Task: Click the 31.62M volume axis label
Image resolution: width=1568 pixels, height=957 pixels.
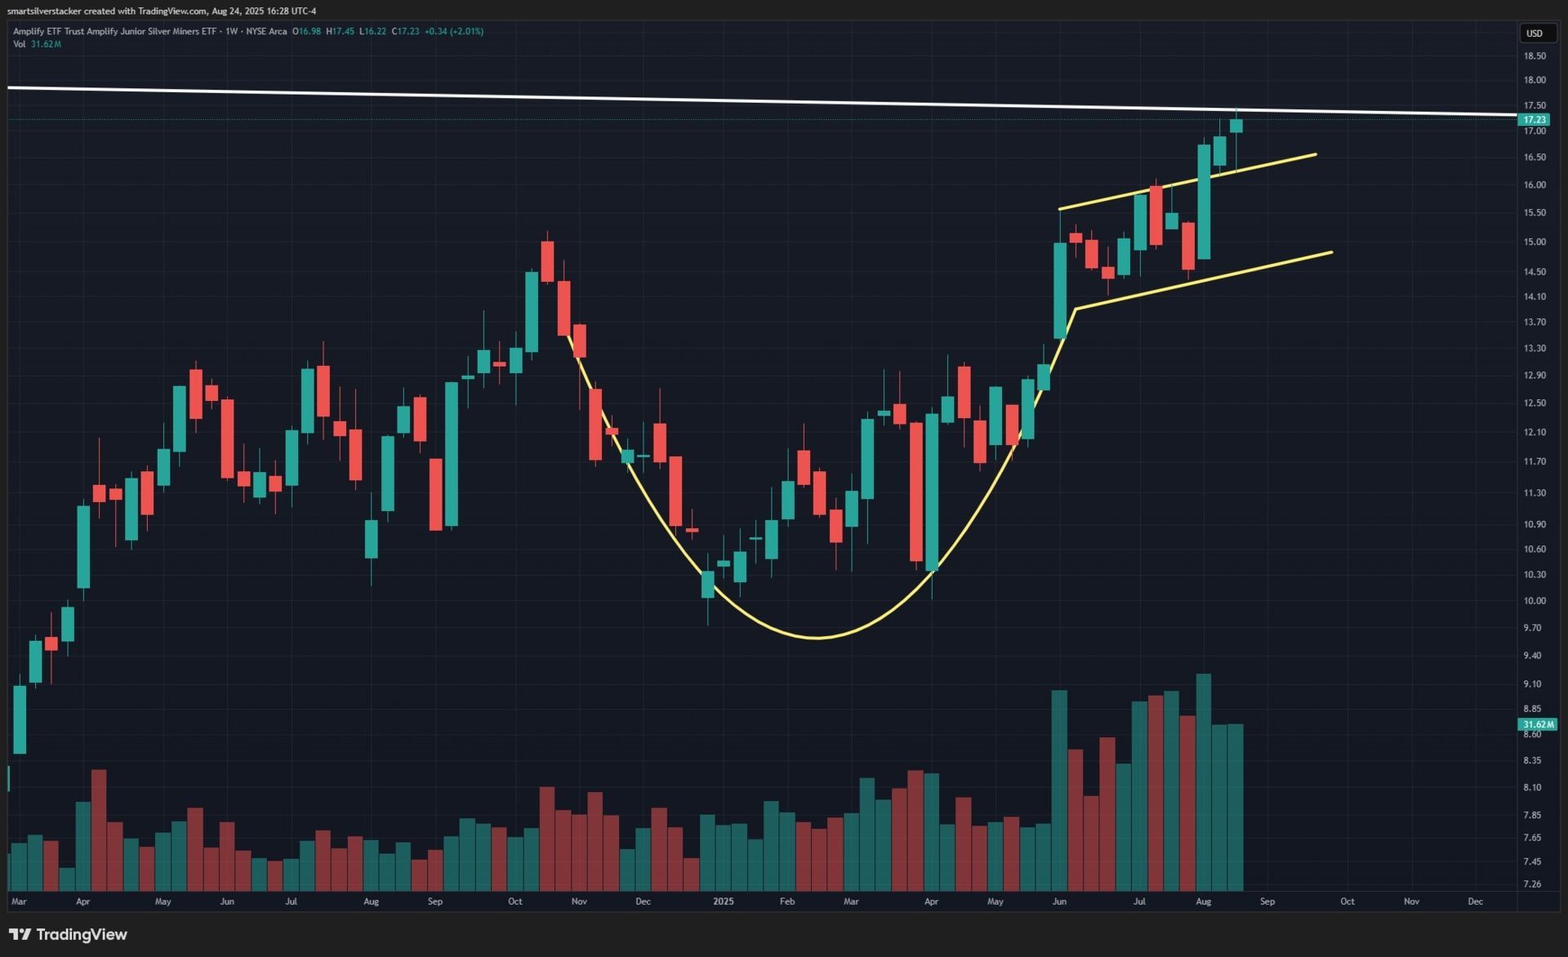Action: [1537, 724]
